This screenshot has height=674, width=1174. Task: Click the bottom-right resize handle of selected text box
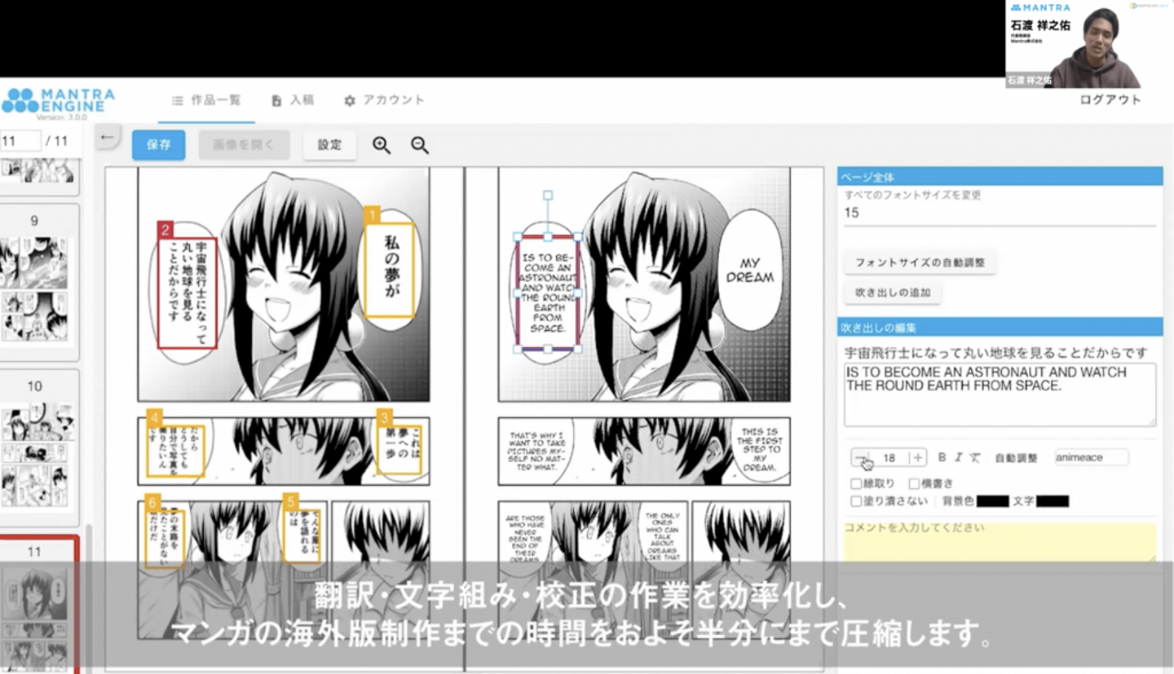(x=579, y=349)
